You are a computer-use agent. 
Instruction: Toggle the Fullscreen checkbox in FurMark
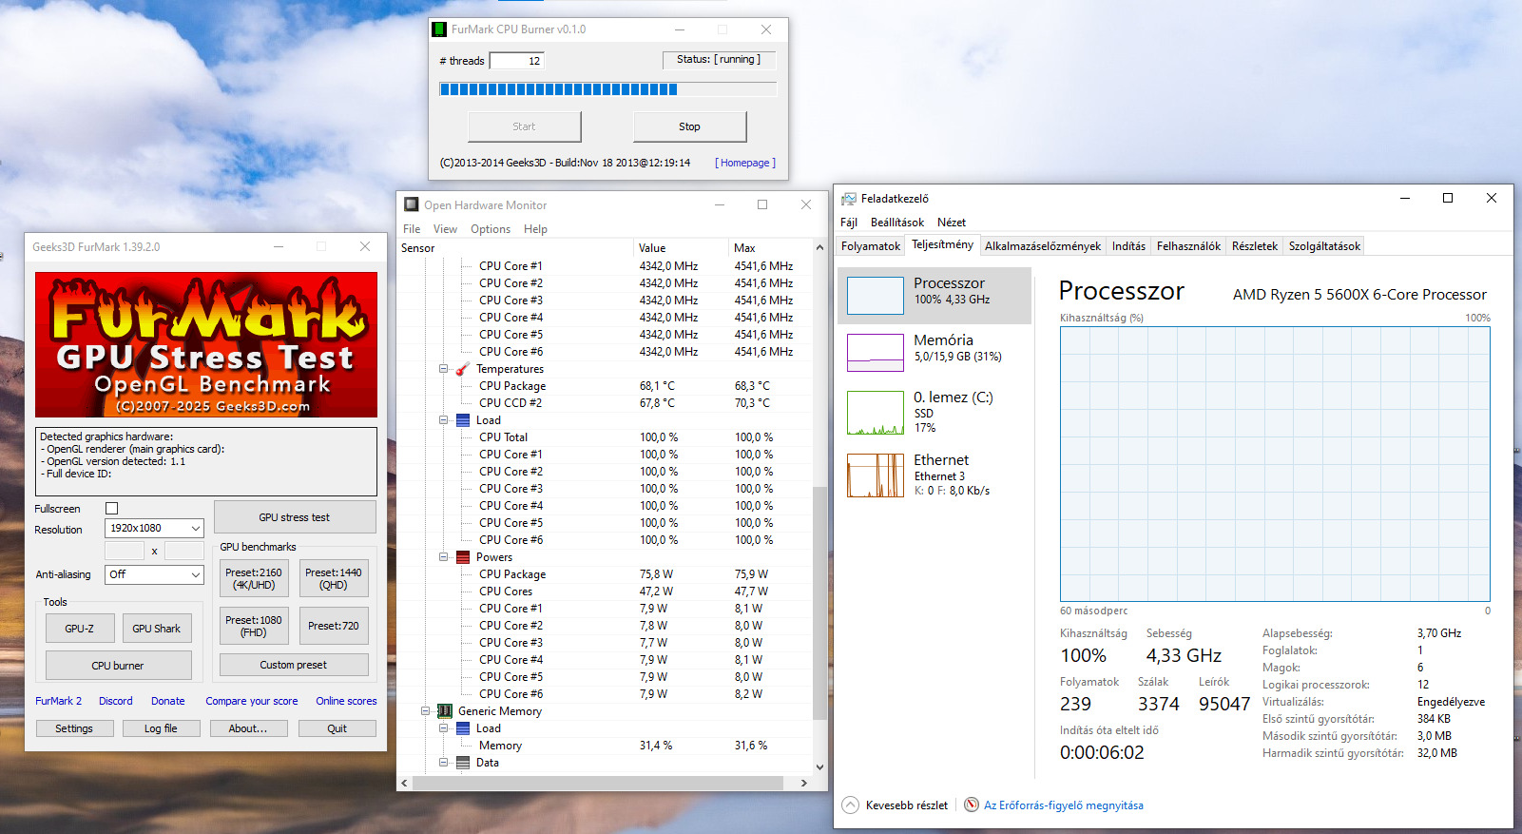coord(111,509)
